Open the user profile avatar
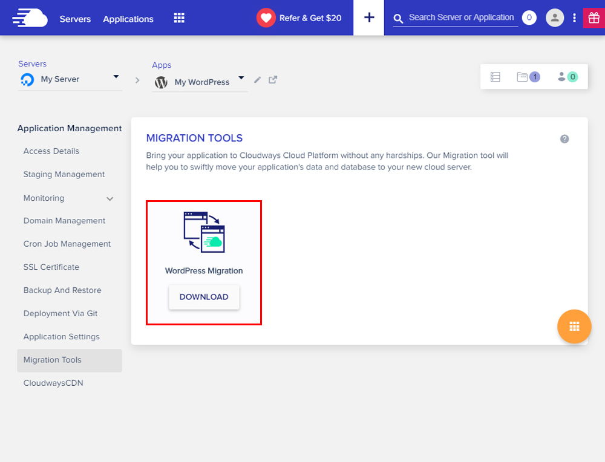 tap(554, 18)
